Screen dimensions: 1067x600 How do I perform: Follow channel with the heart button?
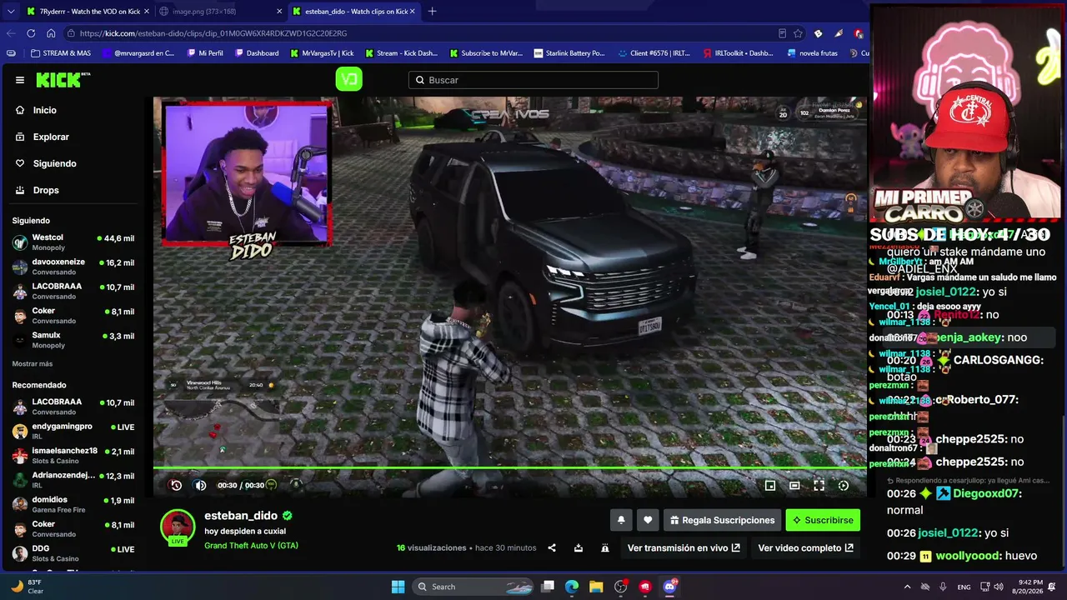pyautogui.click(x=648, y=520)
